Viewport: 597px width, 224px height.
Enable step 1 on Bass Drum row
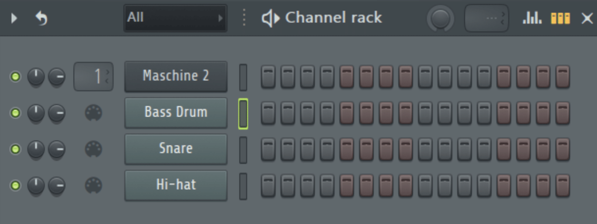point(268,113)
